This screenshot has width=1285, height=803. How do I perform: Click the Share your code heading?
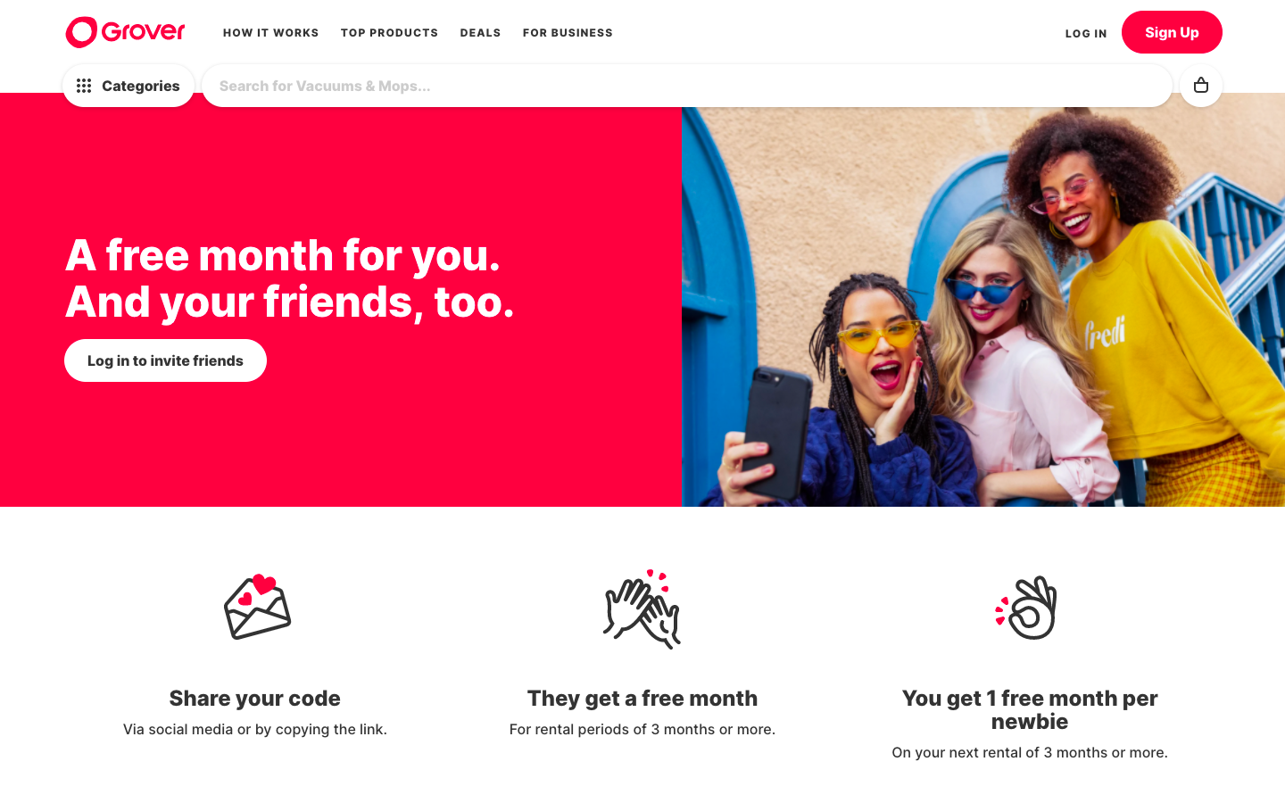tap(255, 699)
